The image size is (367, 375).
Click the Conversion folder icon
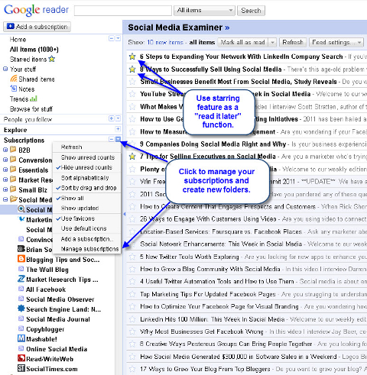click(x=13, y=160)
